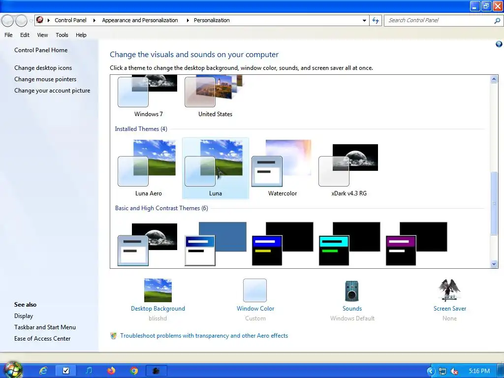Open the Sounds speaker icon

click(x=352, y=290)
